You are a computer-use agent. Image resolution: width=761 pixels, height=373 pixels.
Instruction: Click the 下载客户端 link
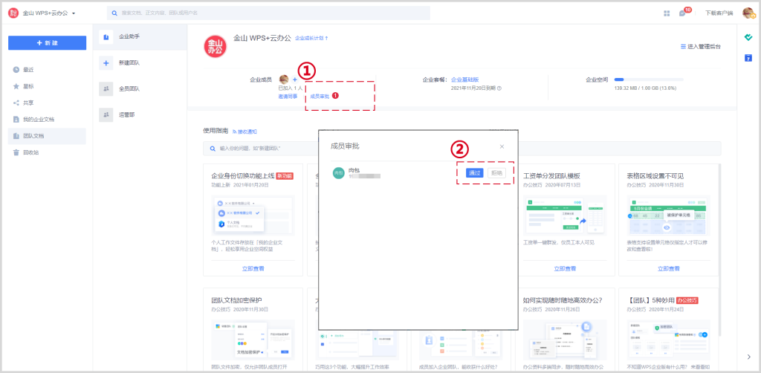pyautogui.click(x=719, y=13)
